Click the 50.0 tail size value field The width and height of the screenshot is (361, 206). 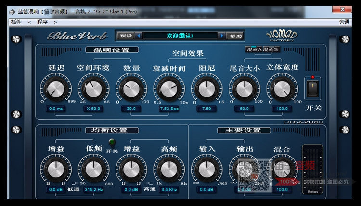[244, 109]
